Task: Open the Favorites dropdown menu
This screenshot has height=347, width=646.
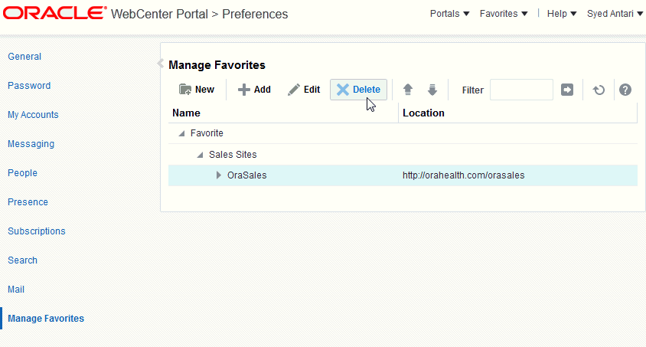Action: (504, 14)
